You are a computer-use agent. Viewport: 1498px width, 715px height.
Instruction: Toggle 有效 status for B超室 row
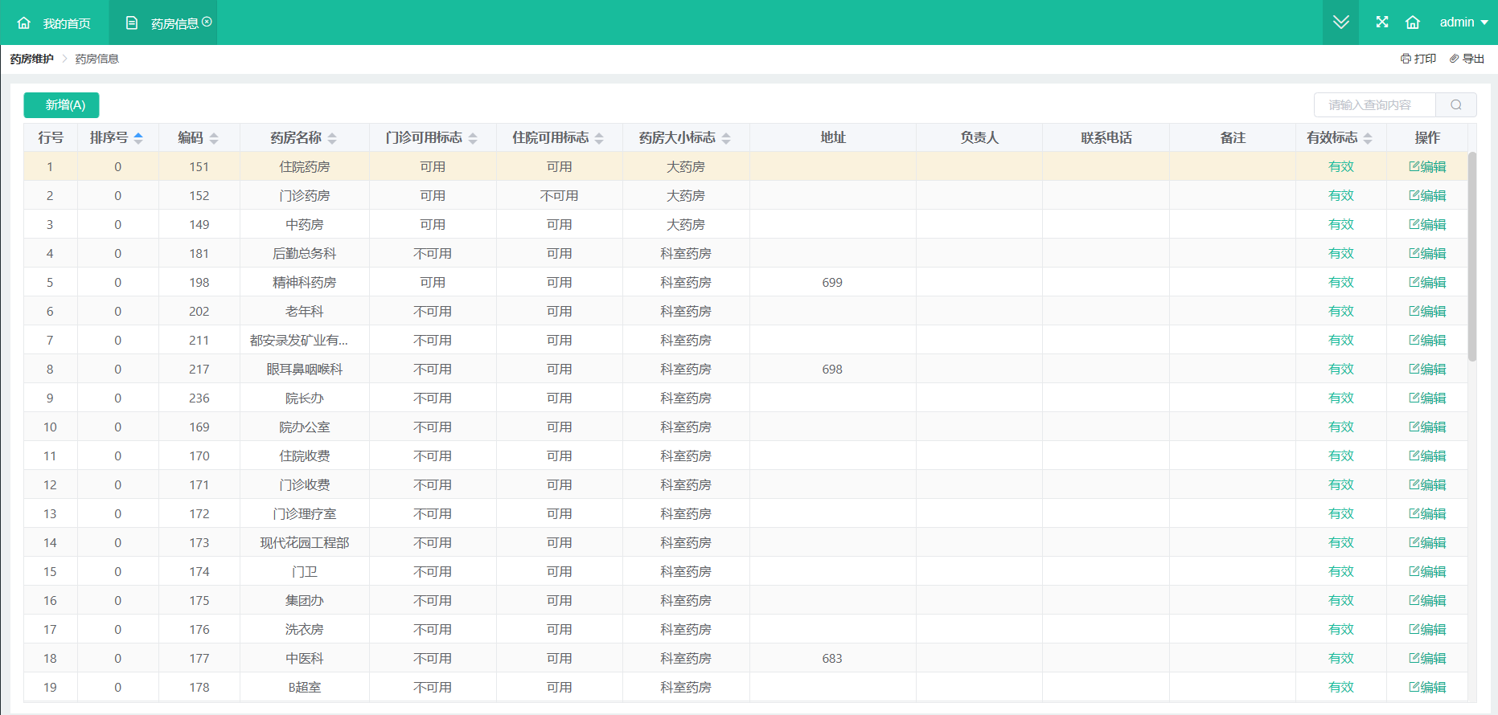coord(1341,688)
